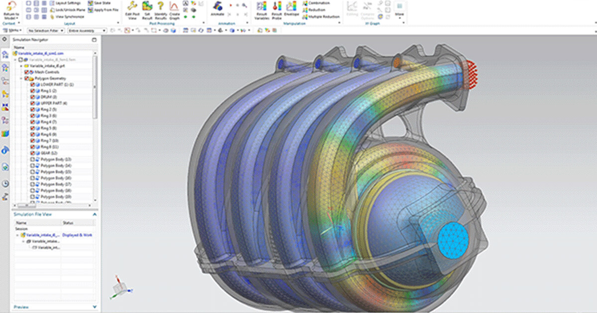The height and width of the screenshot is (313, 597).
Task: Click the Simulation Navigator maximize panel icon
Action: tap(94, 39)
